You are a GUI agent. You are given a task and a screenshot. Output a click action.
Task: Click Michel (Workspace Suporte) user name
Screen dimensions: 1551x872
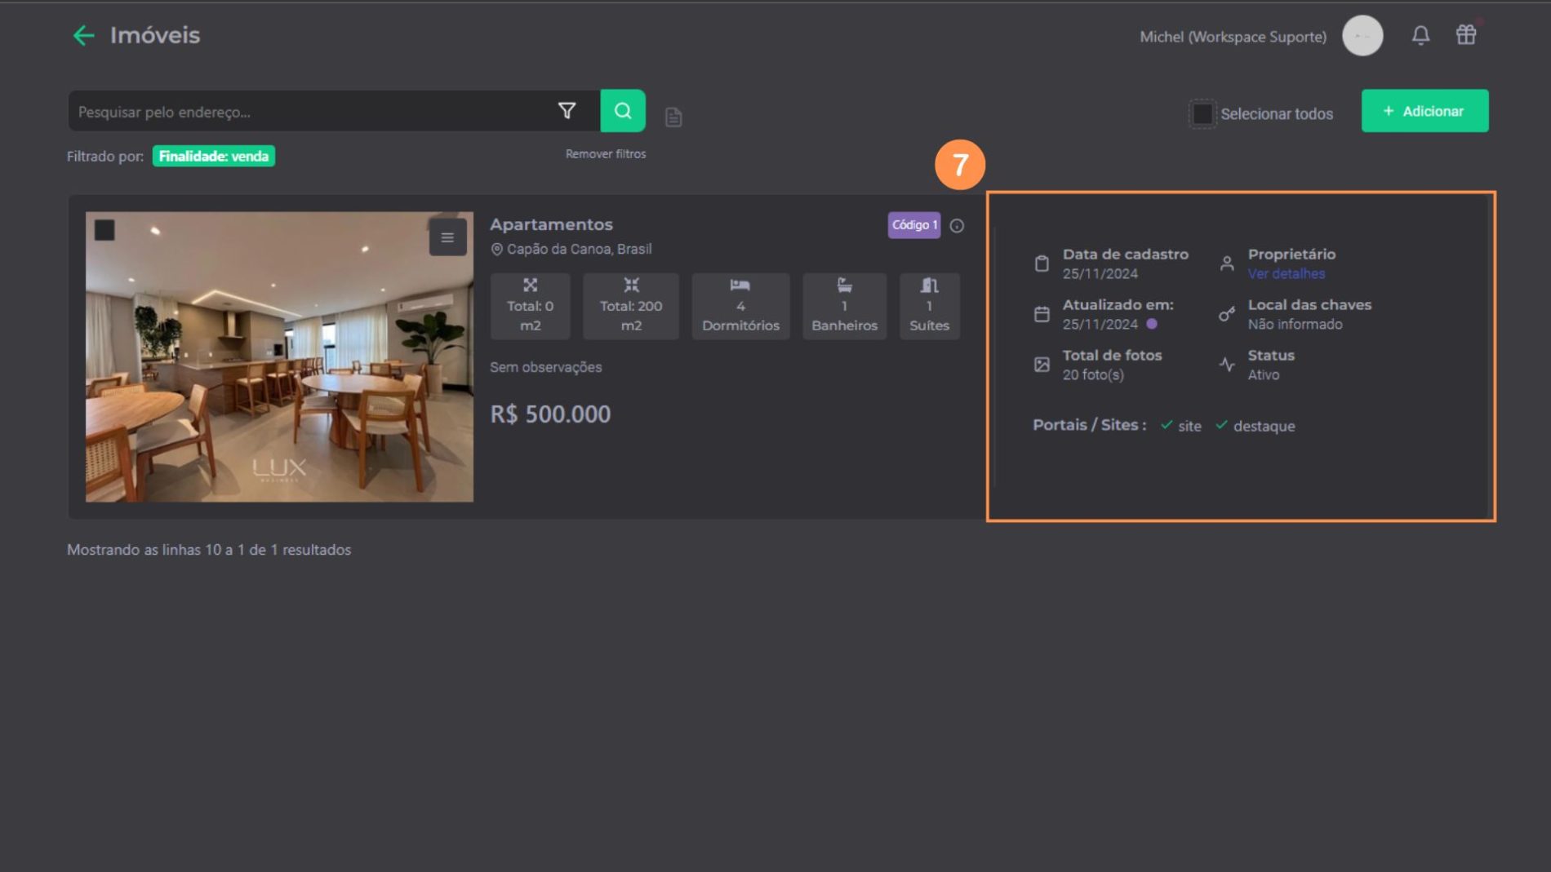[x=1233, y=37]
